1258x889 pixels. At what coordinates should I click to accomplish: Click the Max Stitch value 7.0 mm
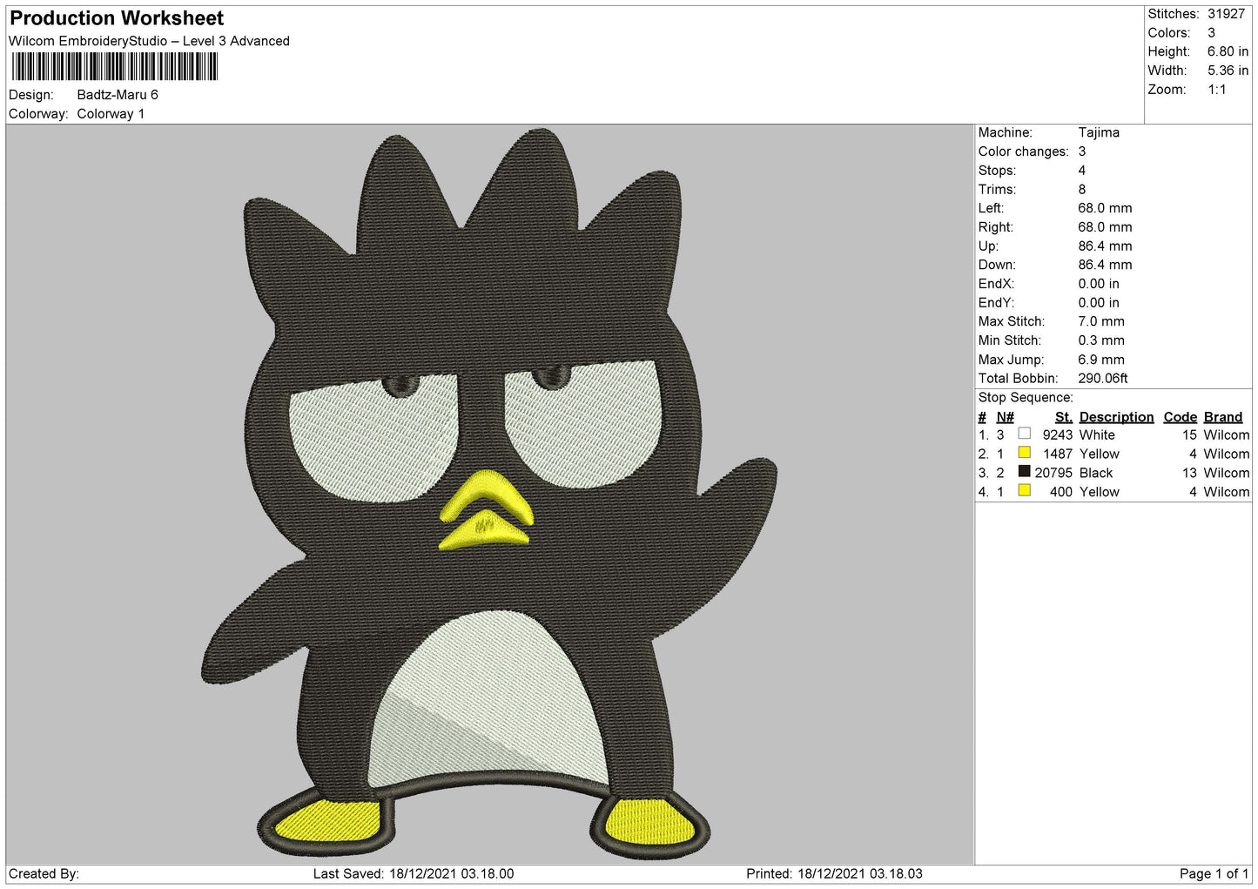click(x=1101, y=321)
